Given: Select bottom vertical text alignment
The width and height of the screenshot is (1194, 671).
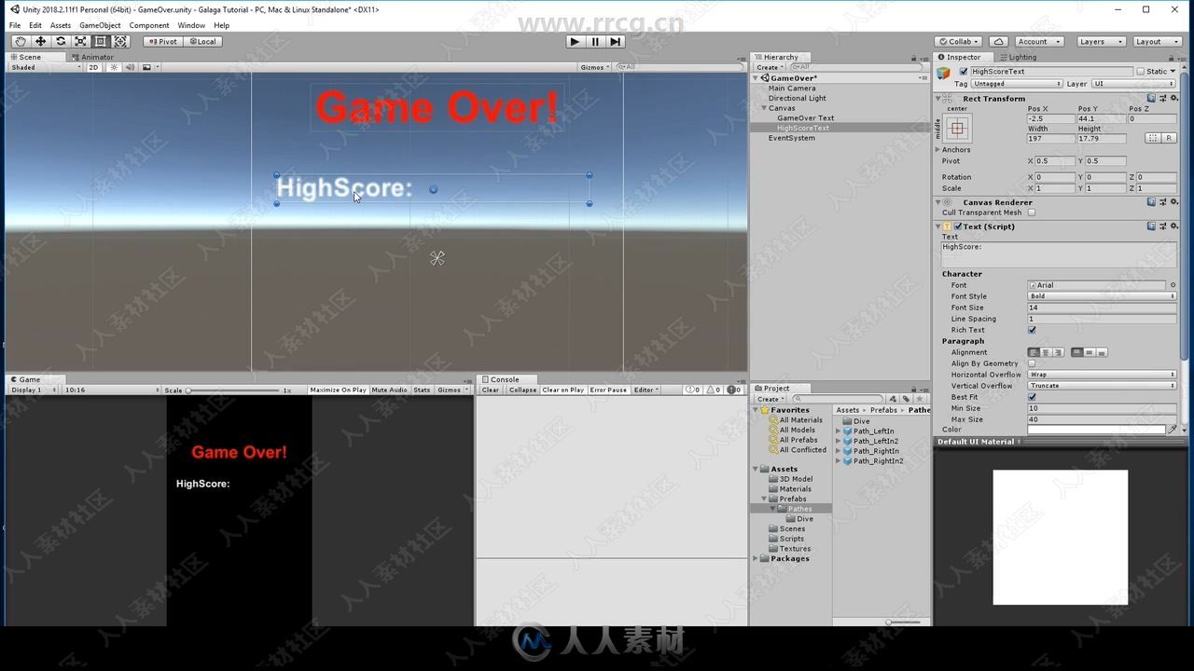Looking at the screenshot, I should [1102, 352].
